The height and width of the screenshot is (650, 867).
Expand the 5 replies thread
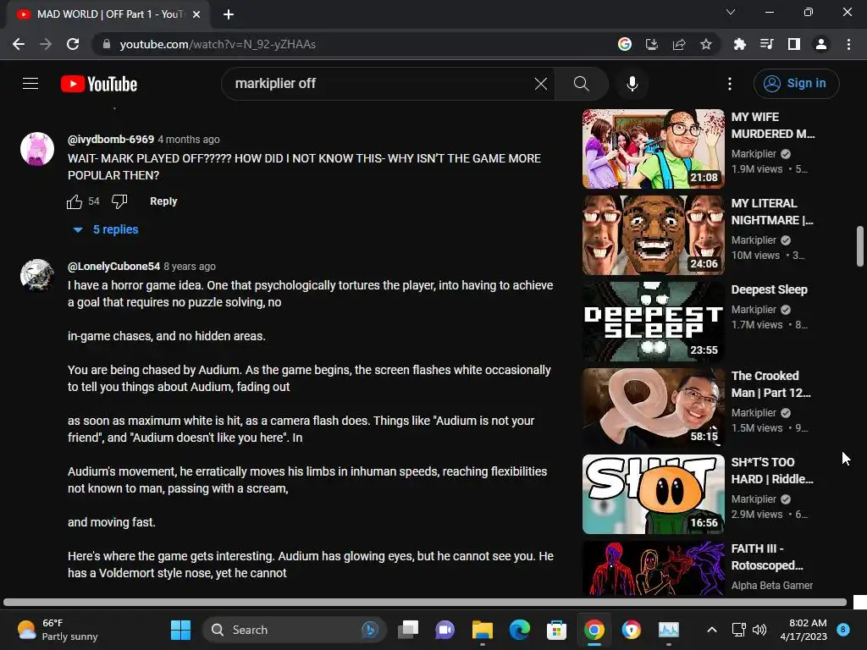coord(106,229)
